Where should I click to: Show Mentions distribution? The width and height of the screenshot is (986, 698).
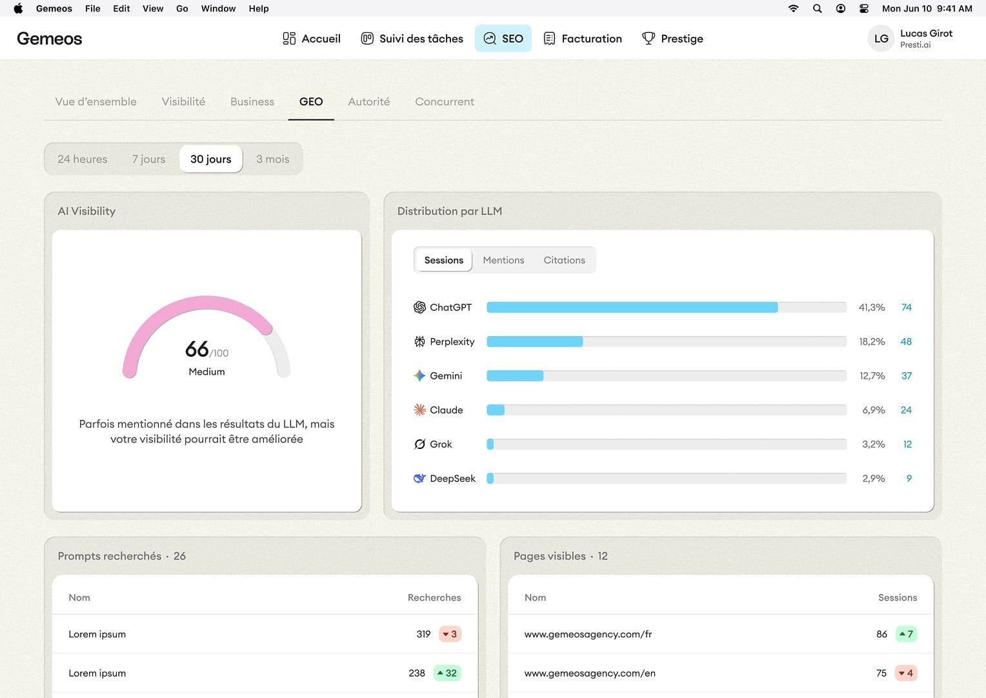(503, 260)
